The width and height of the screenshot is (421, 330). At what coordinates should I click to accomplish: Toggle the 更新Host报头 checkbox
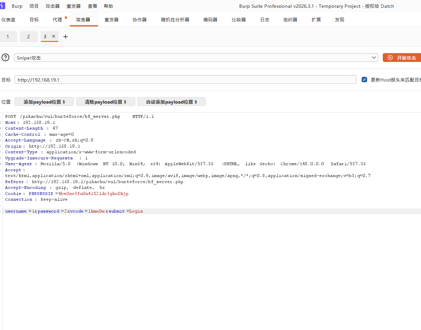click(364, 80)
